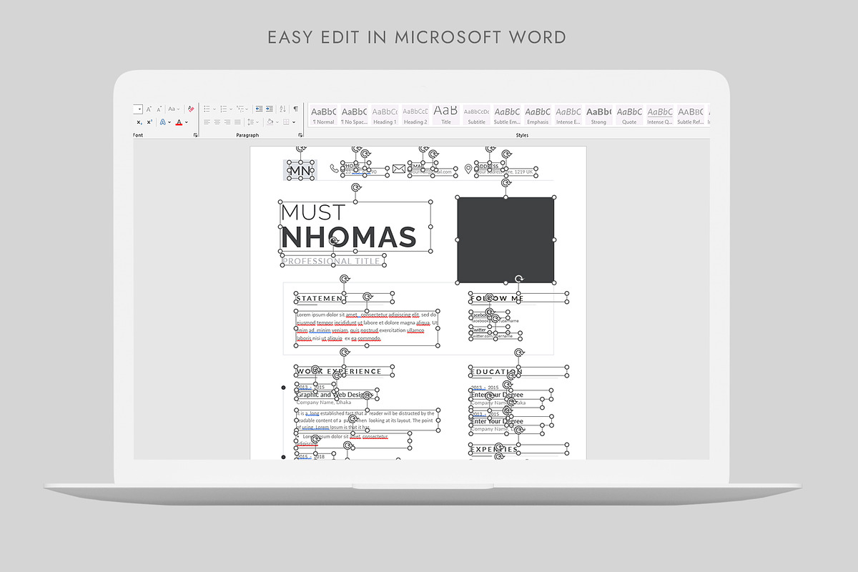The image size is (858, 572).
Task: Click the envelope email icon in header
Action: [398, 169]
